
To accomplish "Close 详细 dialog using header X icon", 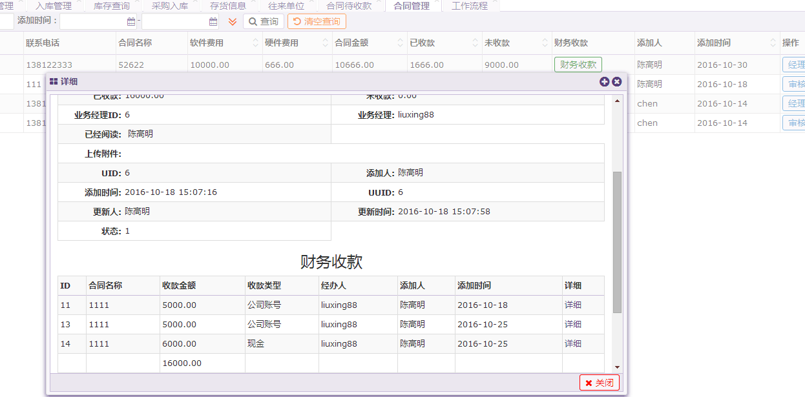I will [x=617, y=81].
